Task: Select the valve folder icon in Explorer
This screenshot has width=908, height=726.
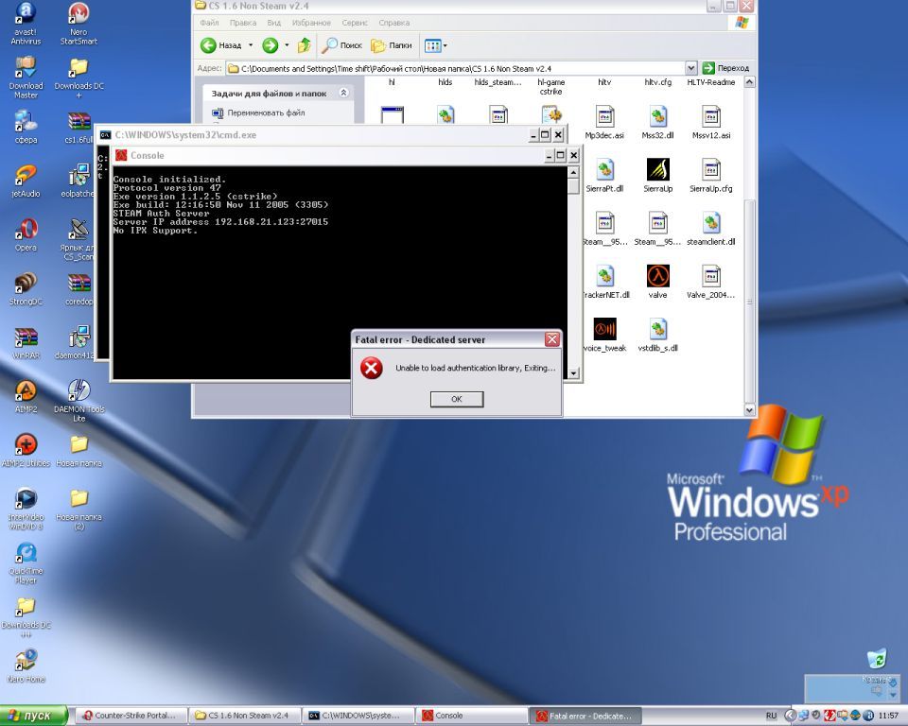Action: pos(658,282)
